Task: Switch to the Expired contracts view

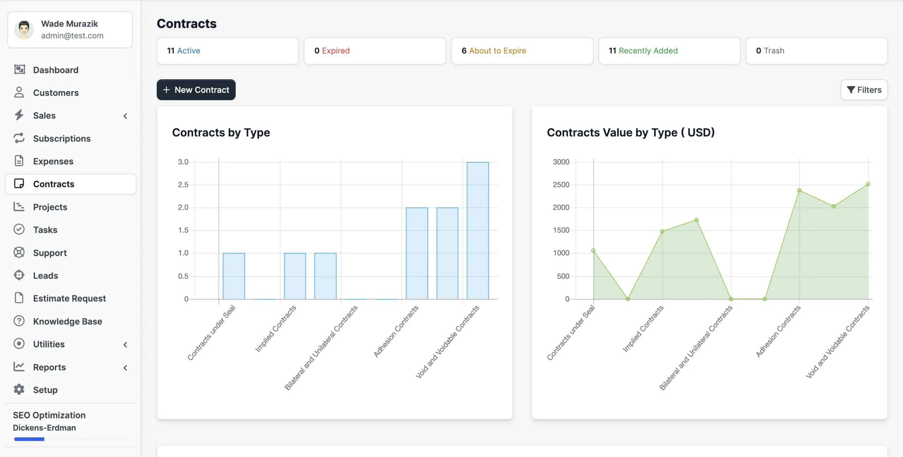Action: point(375,50)
